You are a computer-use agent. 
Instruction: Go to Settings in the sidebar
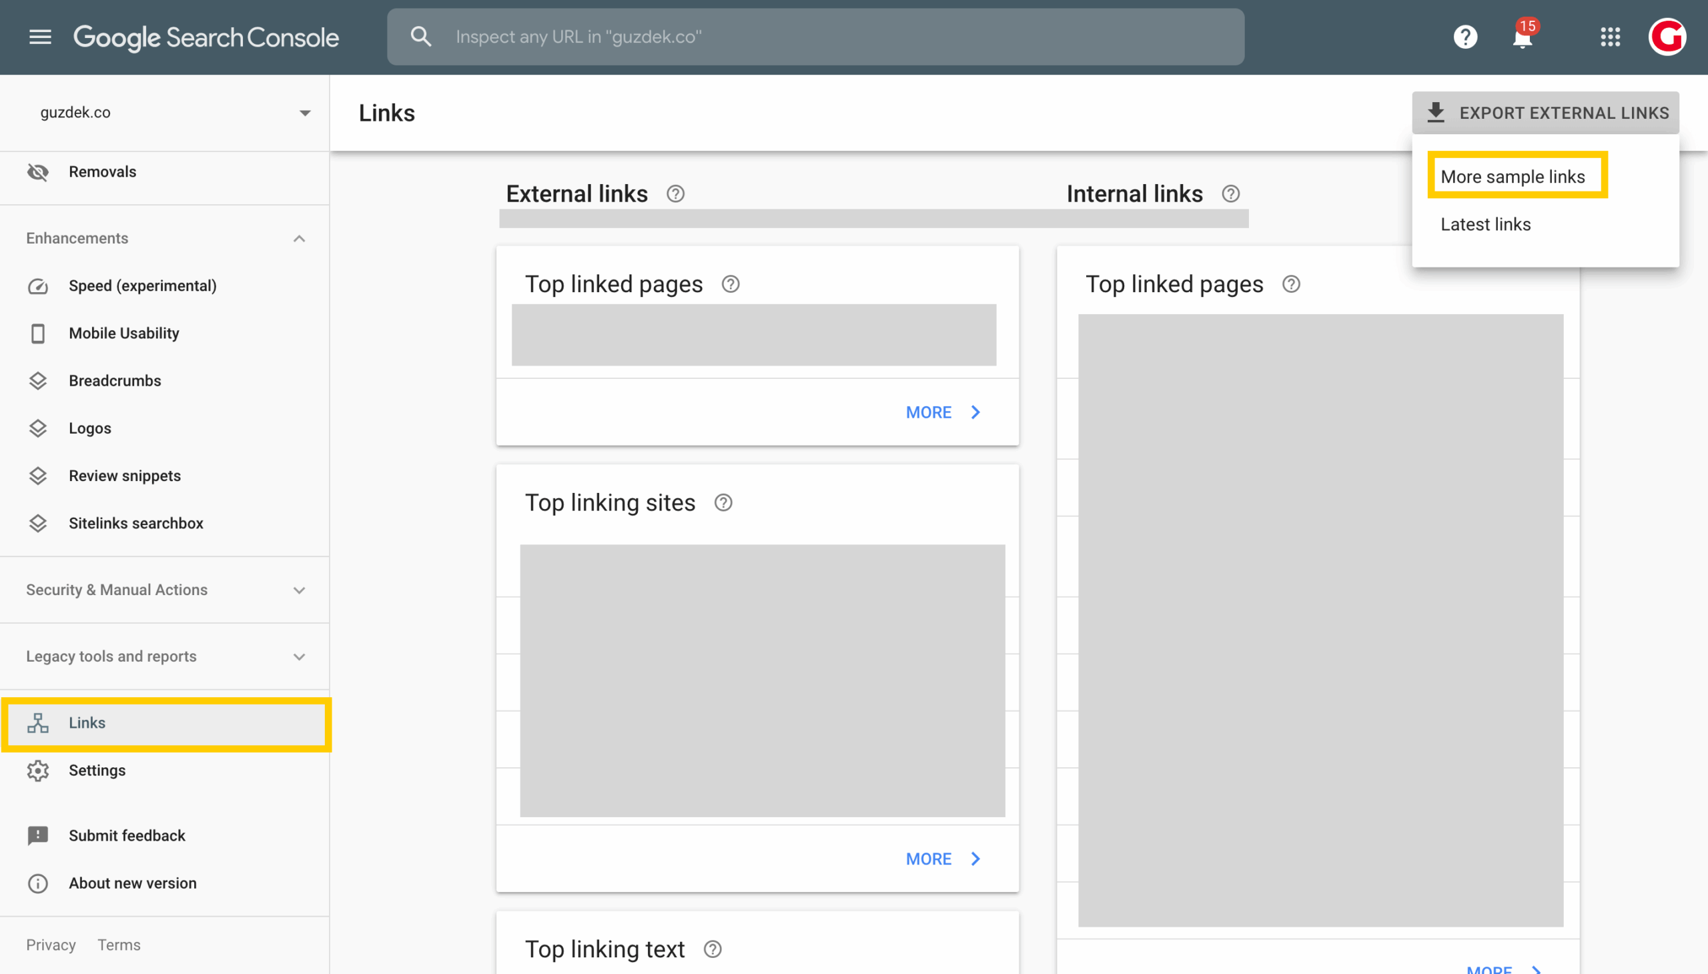(x=97, y=770)
